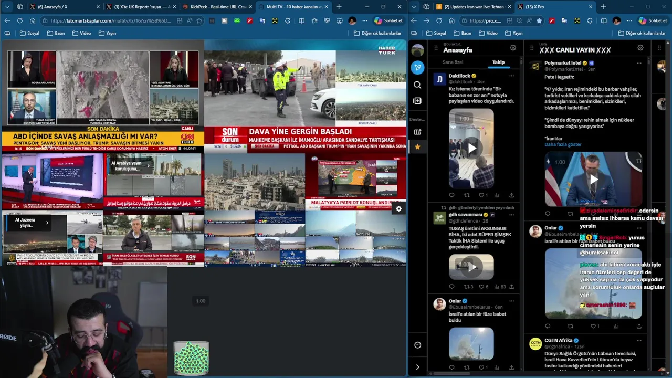
Task: Repost the Daktilock post
Action: click(x=466, y=195)
